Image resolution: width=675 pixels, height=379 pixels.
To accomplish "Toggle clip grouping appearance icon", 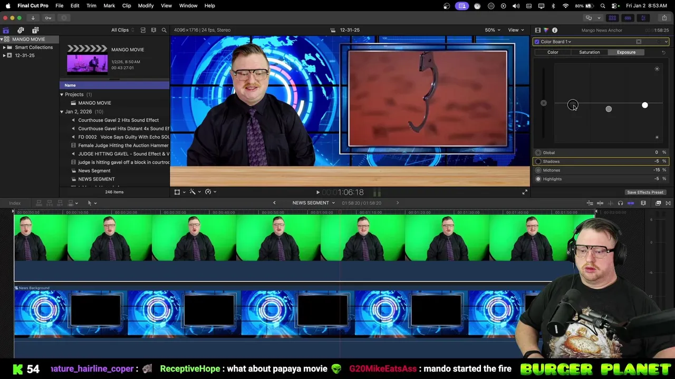I will (x=143, y=30).
